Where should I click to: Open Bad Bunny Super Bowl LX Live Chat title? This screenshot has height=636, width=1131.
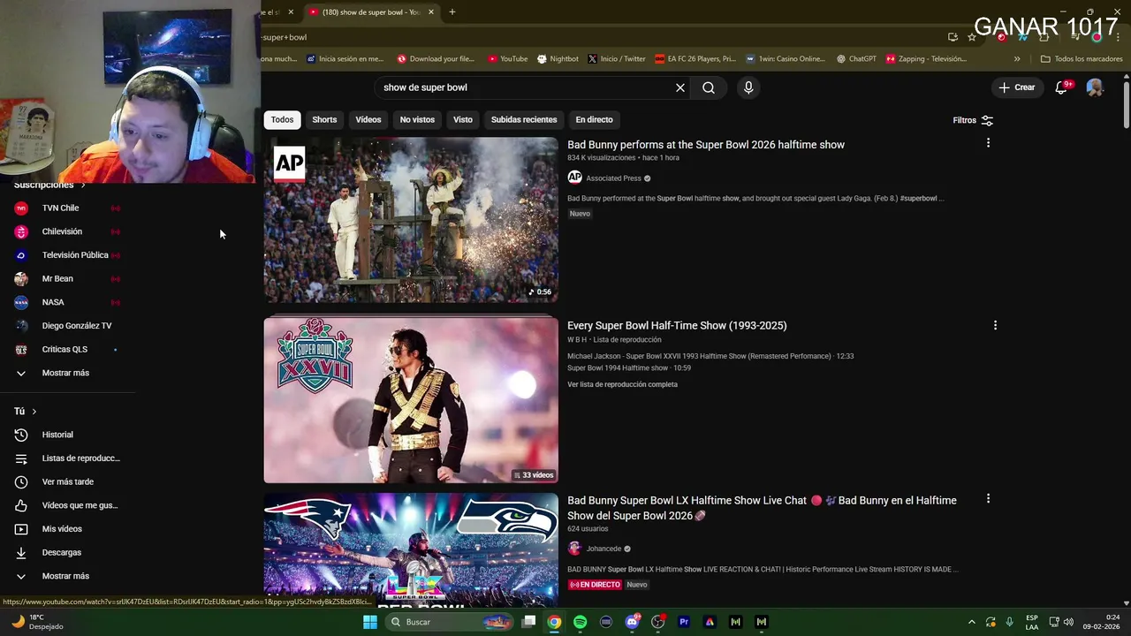click(762, 508)
